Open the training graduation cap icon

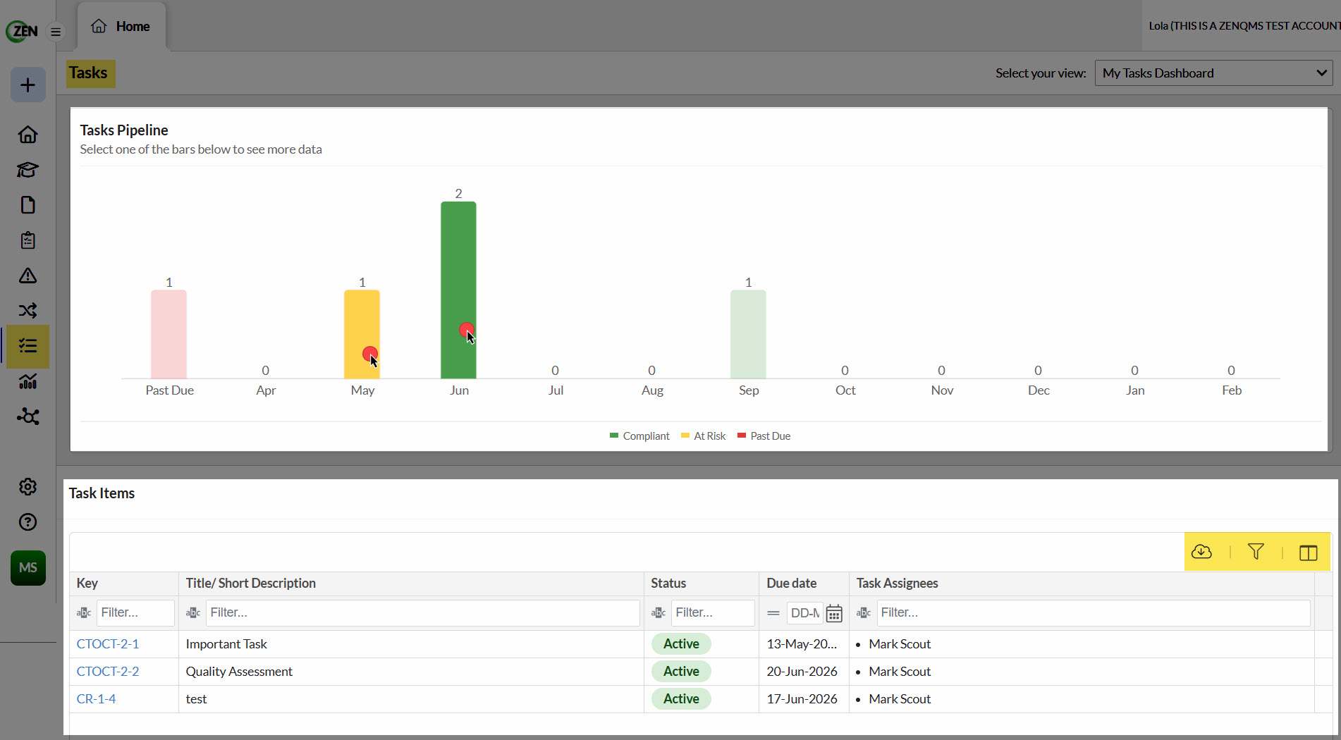27,170
